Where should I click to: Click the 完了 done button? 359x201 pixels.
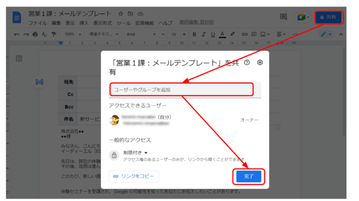point(249,176)
